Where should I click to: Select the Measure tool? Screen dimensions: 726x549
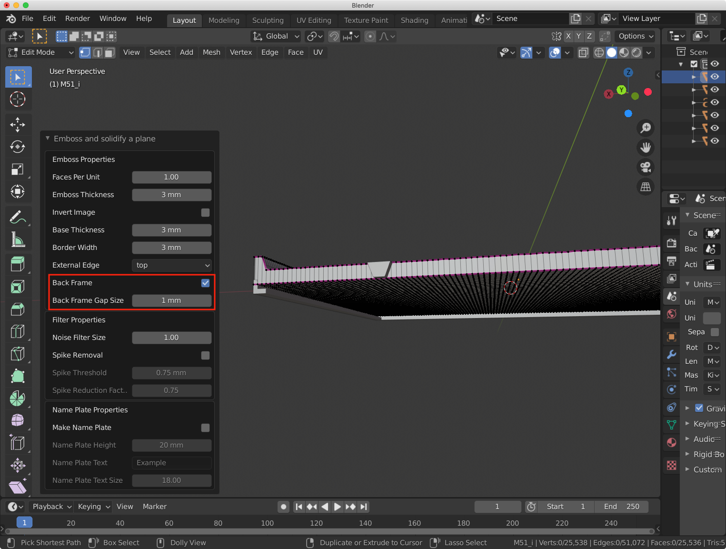(x=18, y=240)
